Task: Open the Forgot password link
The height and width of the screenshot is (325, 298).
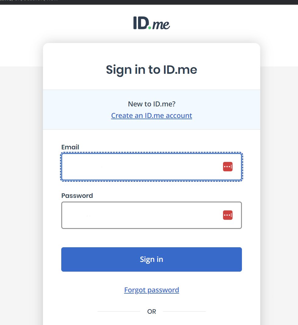Action: coord(151,290)
